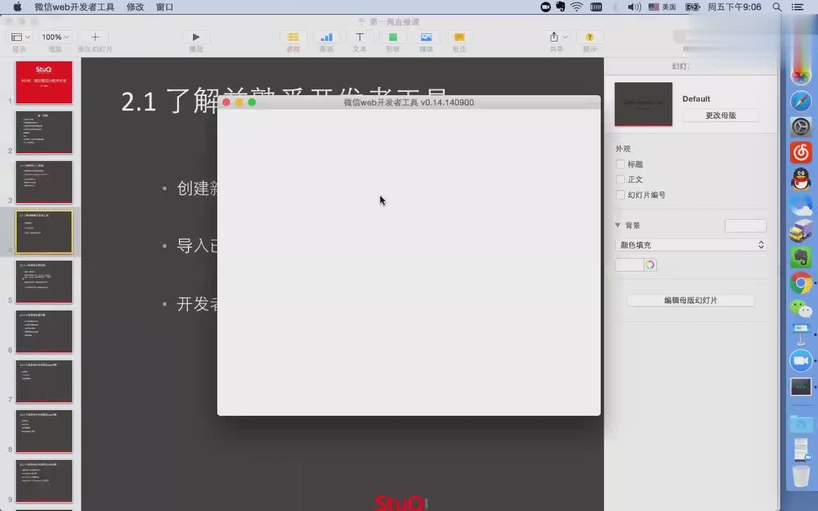Open the 美国 input source menu
This screenshot has width=818, height=511.
point(662,7)
